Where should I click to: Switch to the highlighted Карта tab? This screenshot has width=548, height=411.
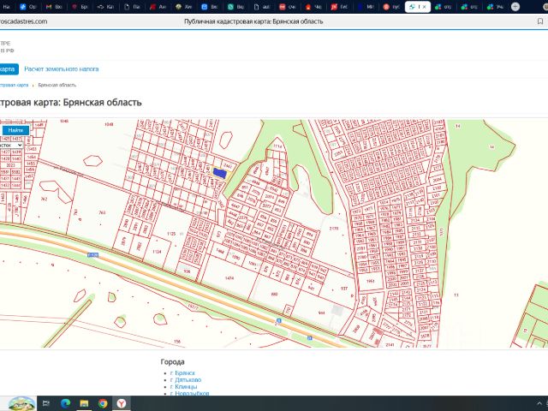[8, 68]
